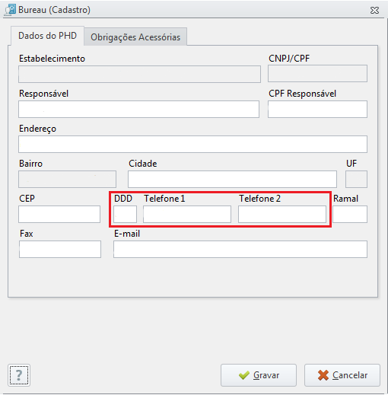Click the CNPJ/CPF input field

click(x=317, y=74)
